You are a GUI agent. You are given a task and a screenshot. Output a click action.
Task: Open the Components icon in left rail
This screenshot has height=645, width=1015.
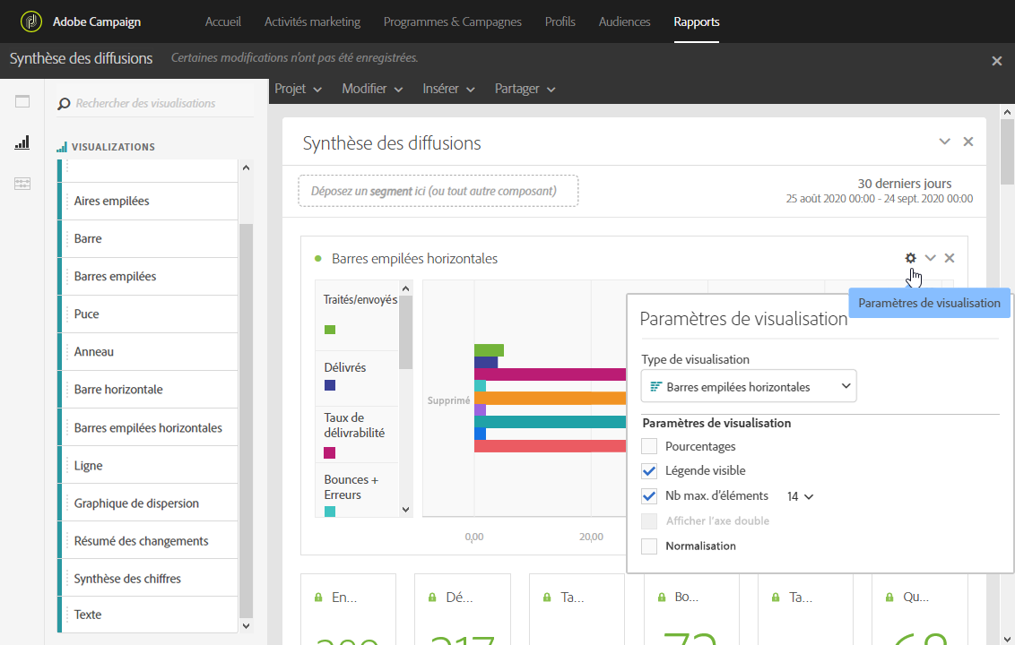point(22,184)
